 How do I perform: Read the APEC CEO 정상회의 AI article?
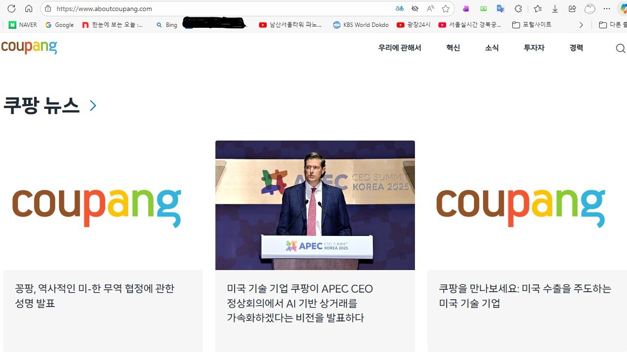click(x=300, y=303)
